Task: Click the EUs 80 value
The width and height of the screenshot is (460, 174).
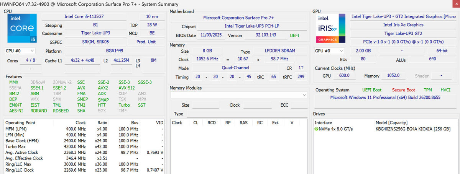Action: point(363,59)
